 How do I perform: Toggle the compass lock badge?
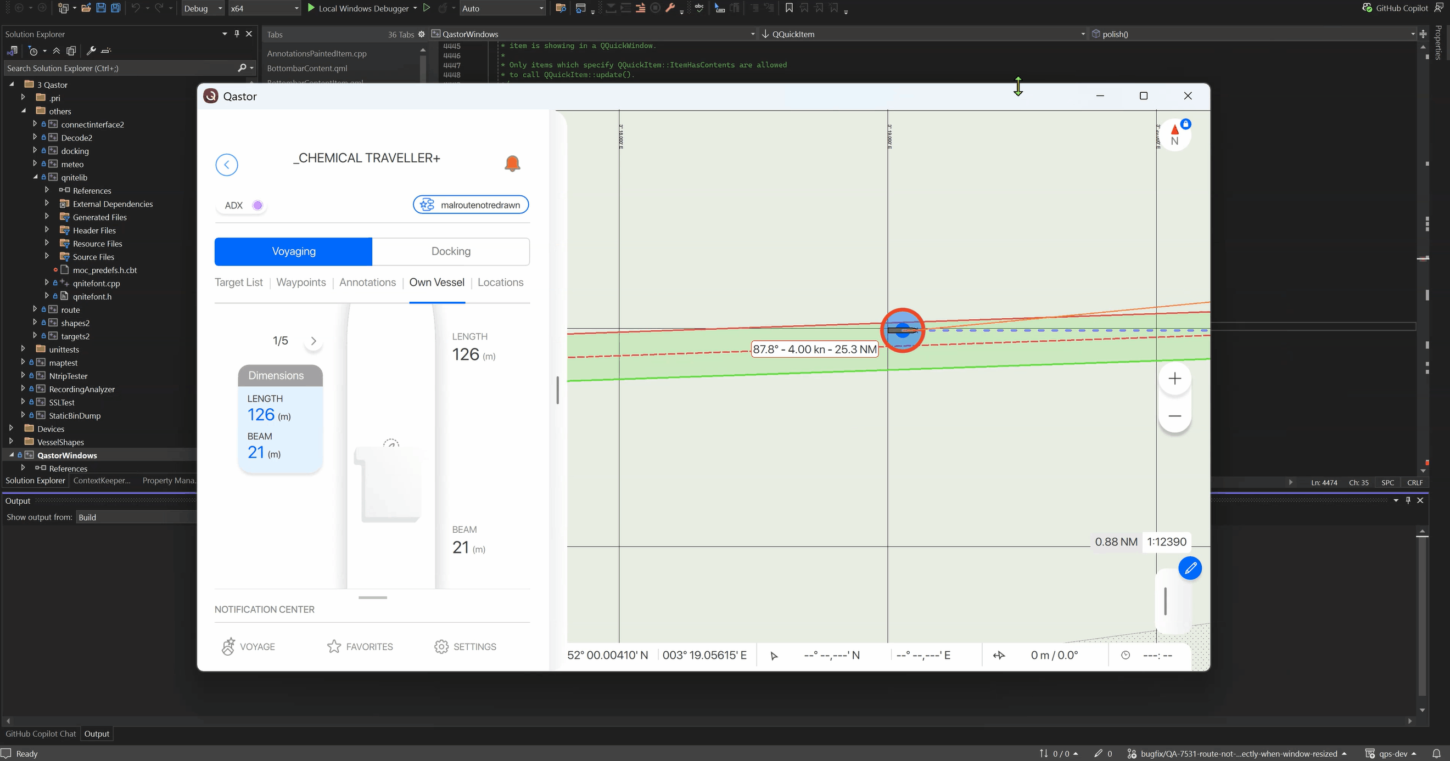pyautogui.click(x=1185, y=124)
